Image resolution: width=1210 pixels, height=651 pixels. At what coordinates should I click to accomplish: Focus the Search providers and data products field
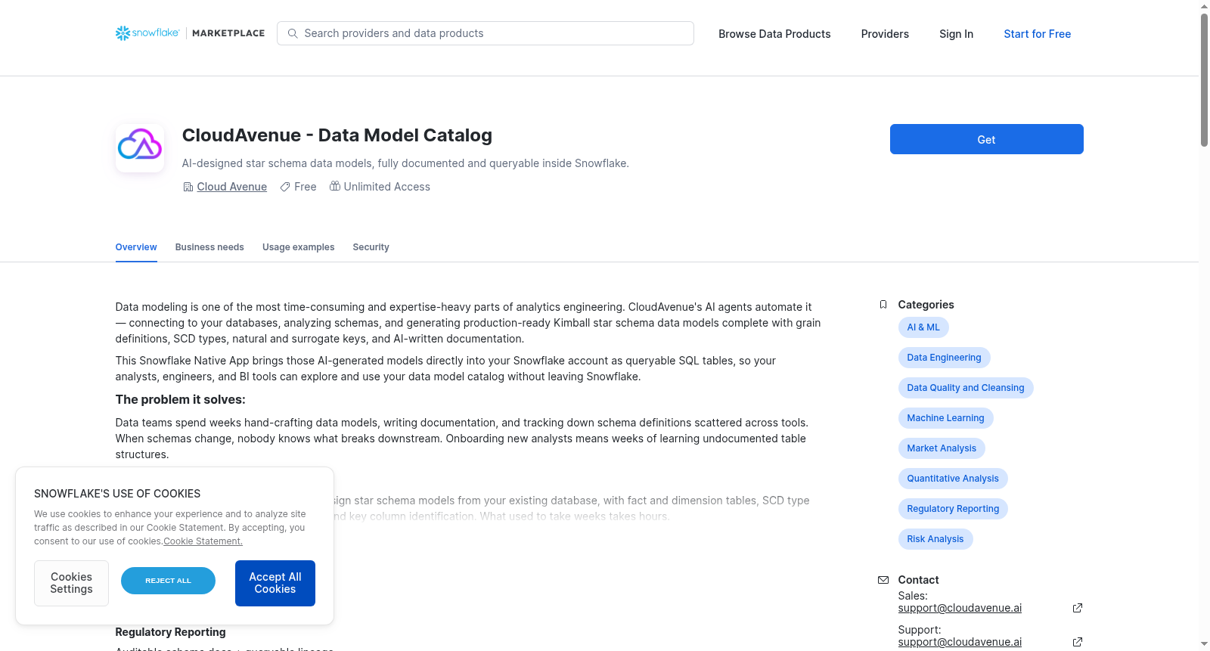click(486, 33)
